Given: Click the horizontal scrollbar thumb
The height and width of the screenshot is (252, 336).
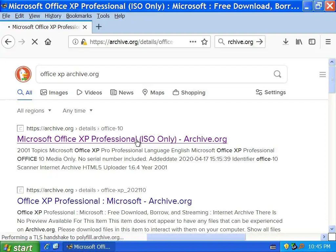Looking at the screenshot, I should pos(196,237).
